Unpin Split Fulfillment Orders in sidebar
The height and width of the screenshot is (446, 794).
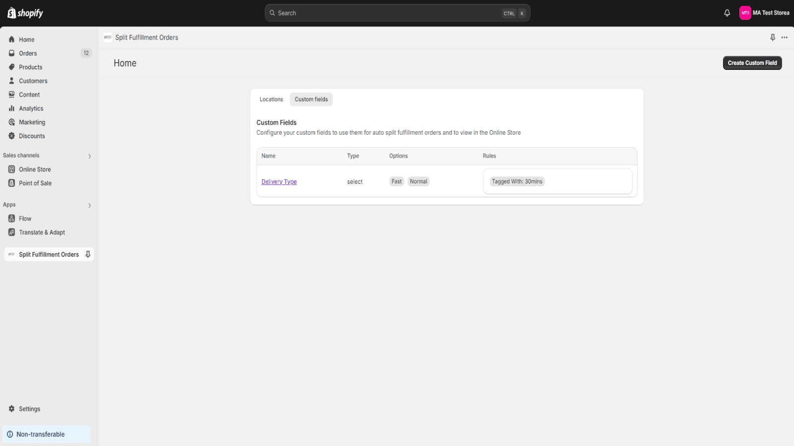pos(88,254)
